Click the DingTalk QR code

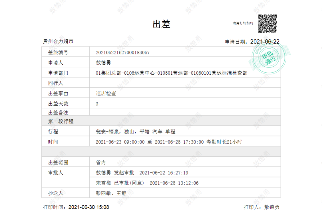pos(267,24)
